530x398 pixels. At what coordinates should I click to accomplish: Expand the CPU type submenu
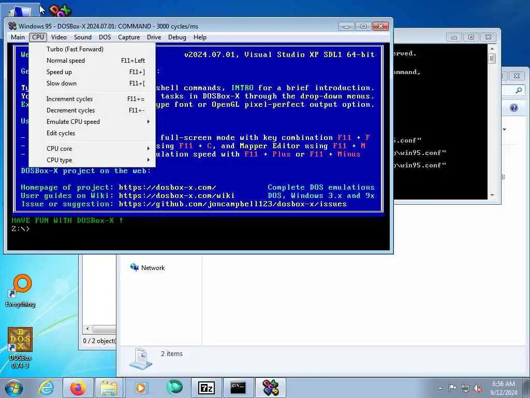[92, 160]
